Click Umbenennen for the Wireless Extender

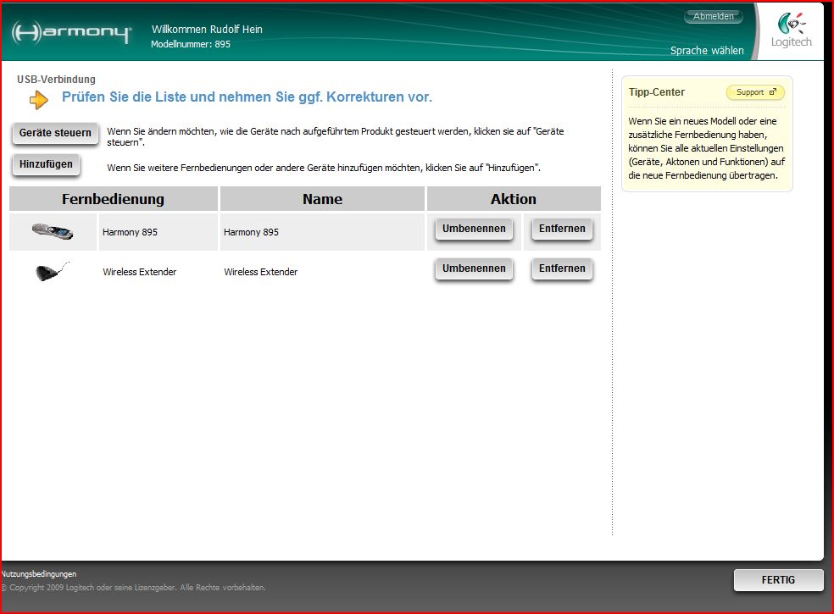point(474,268)
